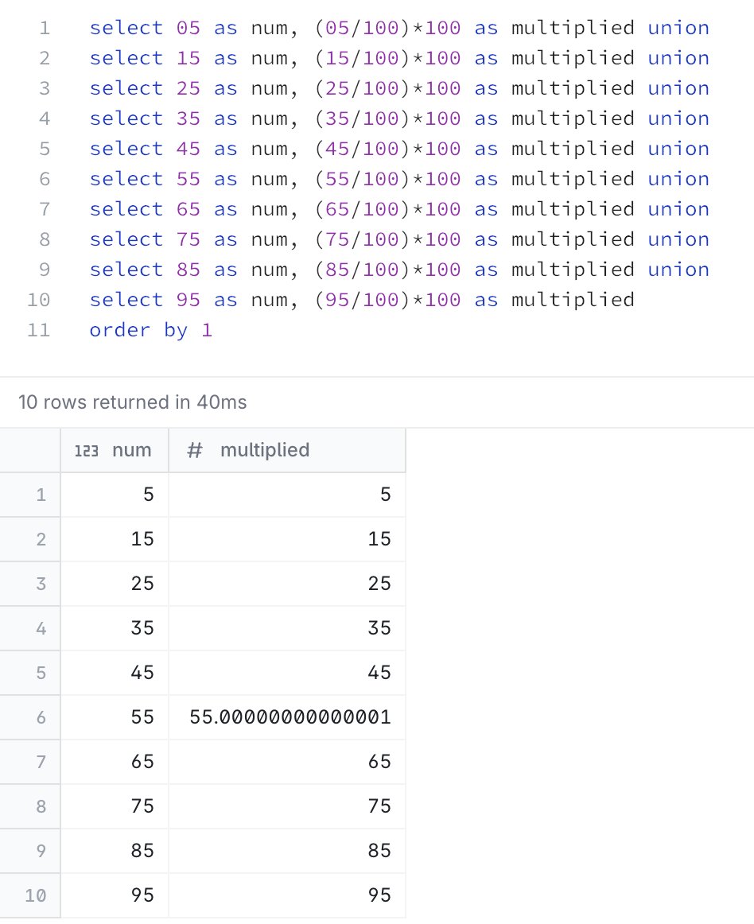Click editor line number 1
The height and width of the screenshot is (924, 754).
(x=45, y=29)
